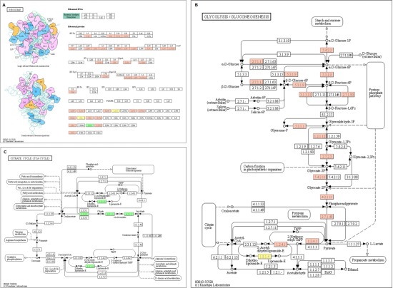
Task: Click the yellow highlighted enzyme box
Action: click(264, 256)
